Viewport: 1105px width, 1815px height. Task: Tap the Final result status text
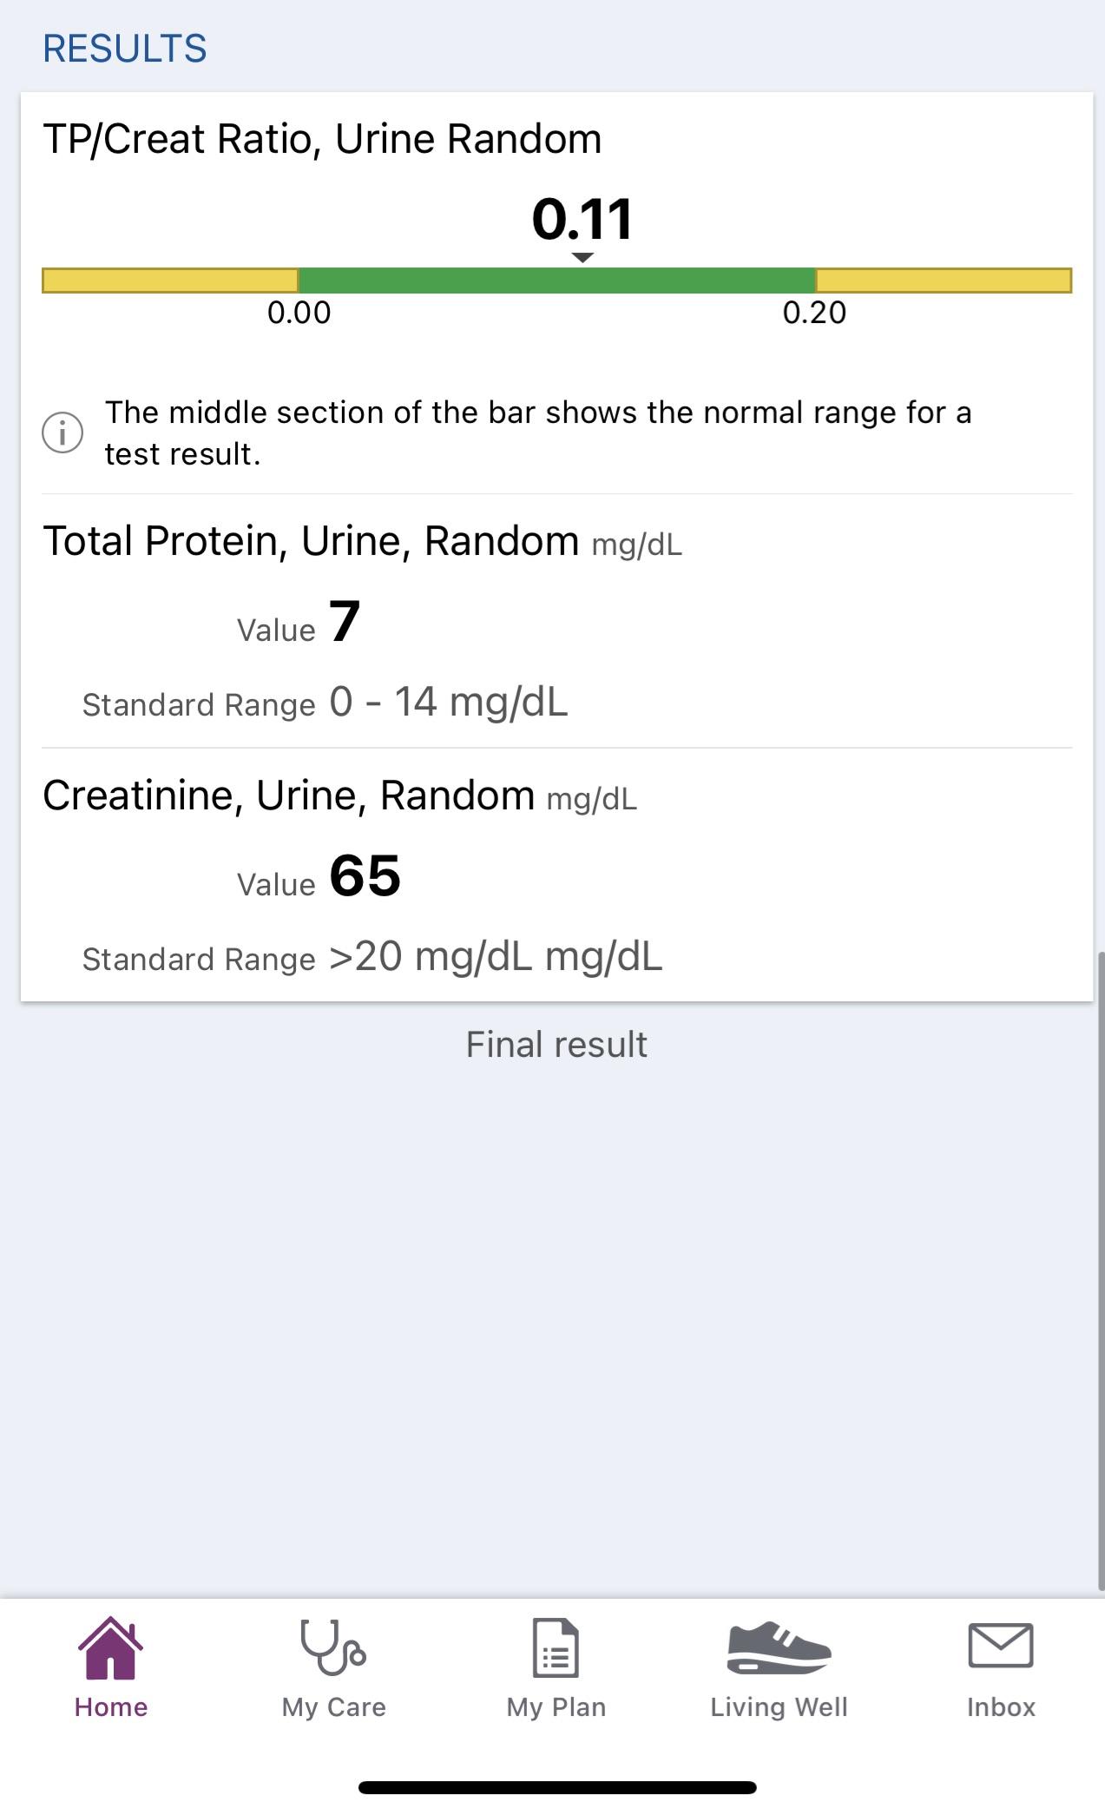pos(556,1045)
